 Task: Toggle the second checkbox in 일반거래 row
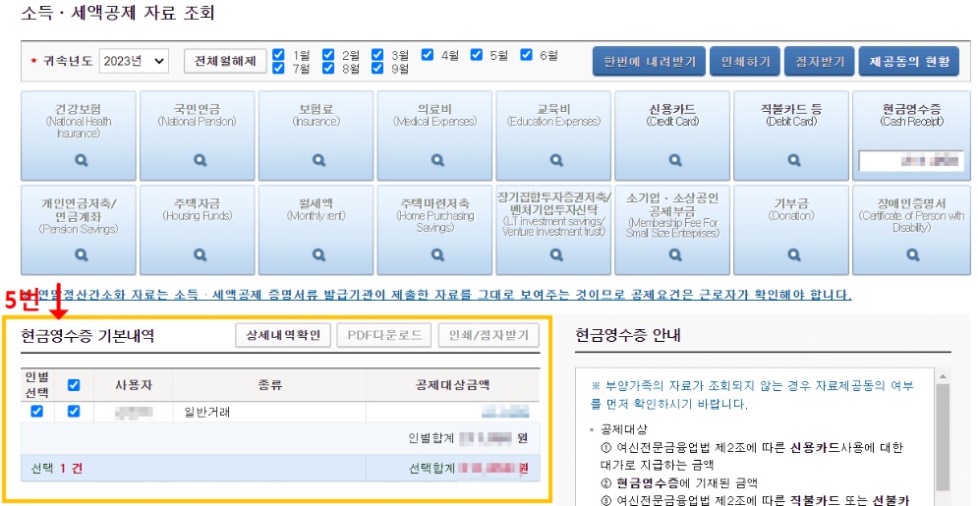click(x=74, y=412)
